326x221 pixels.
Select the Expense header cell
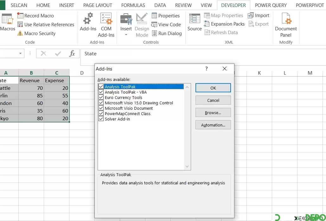[56, 81]
